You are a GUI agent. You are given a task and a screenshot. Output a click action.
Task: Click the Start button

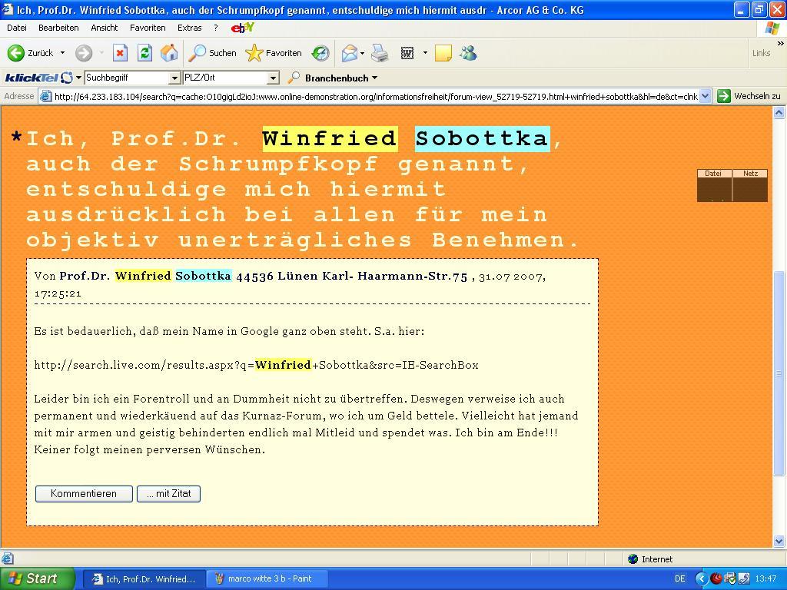click(x=36, y=578)
